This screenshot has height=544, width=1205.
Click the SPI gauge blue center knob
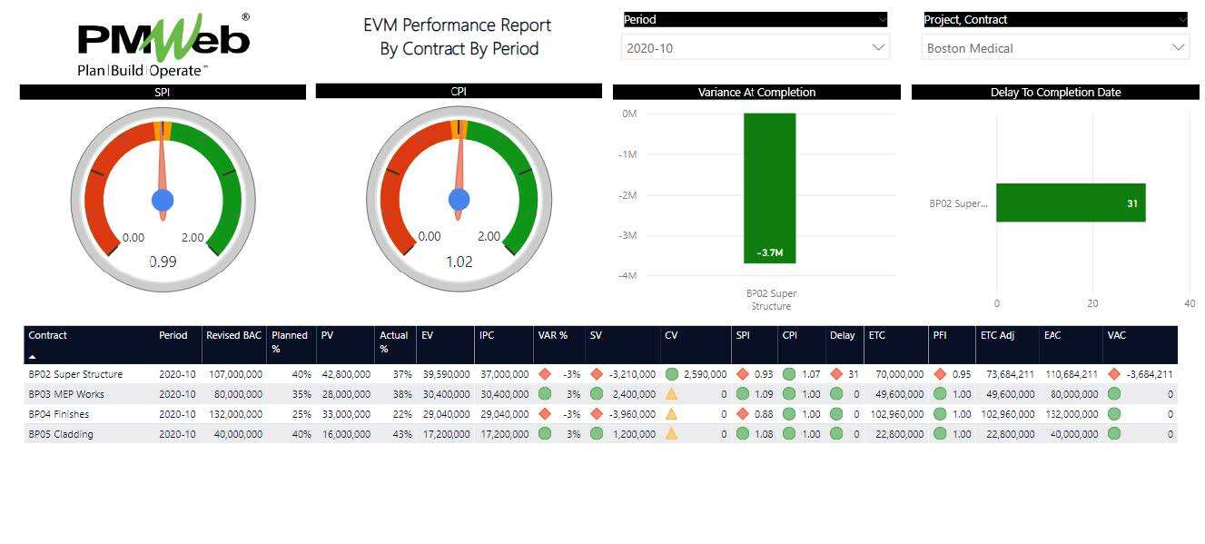click(163, 200)
